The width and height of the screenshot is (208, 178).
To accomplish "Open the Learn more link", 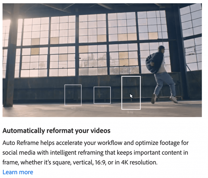I will click(x=18, y=172).
